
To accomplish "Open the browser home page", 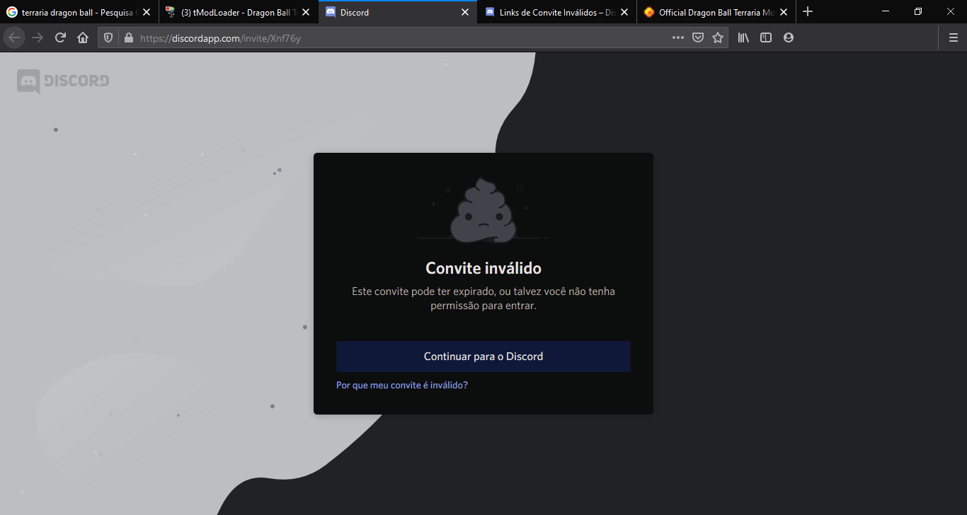I will 83,37.
